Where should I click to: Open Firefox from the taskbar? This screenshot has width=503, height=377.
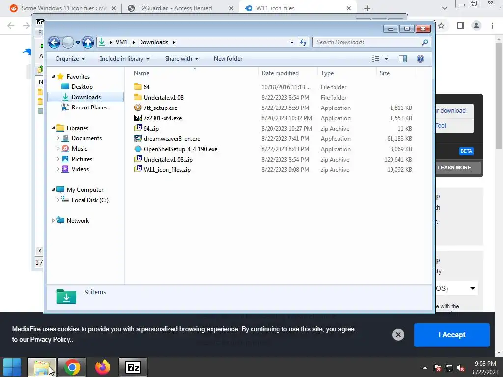103,367
